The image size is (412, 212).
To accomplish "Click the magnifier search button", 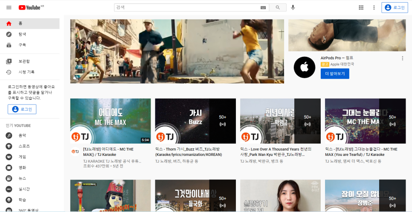I will coord(278,8).
